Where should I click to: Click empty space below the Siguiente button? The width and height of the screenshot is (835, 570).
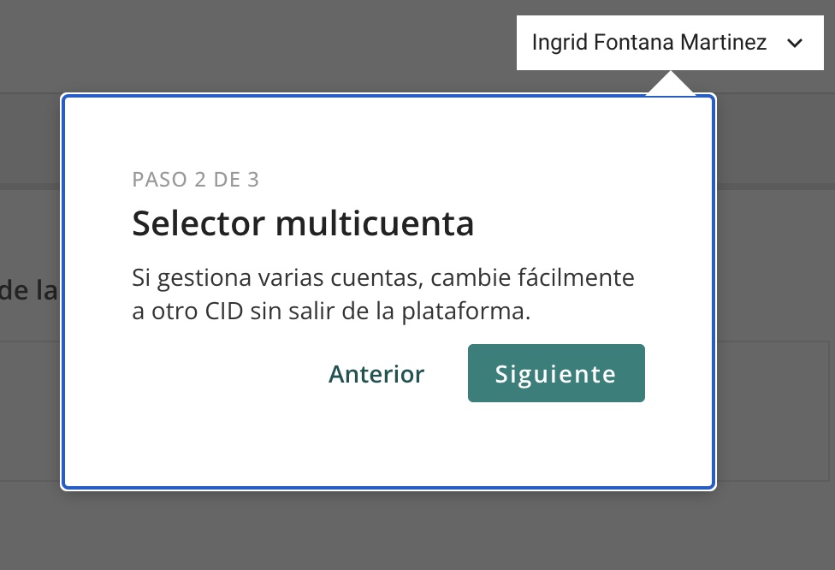(x=556, y=445)
